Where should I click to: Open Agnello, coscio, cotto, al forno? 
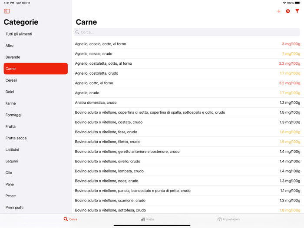(188, 44)
